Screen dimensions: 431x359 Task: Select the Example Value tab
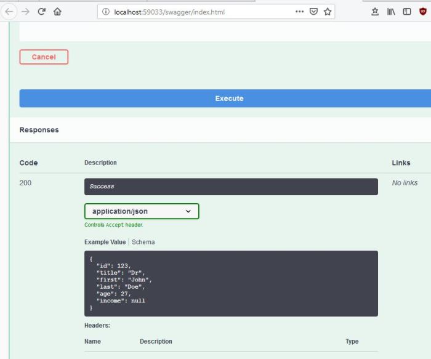click(x=105, y=242)
